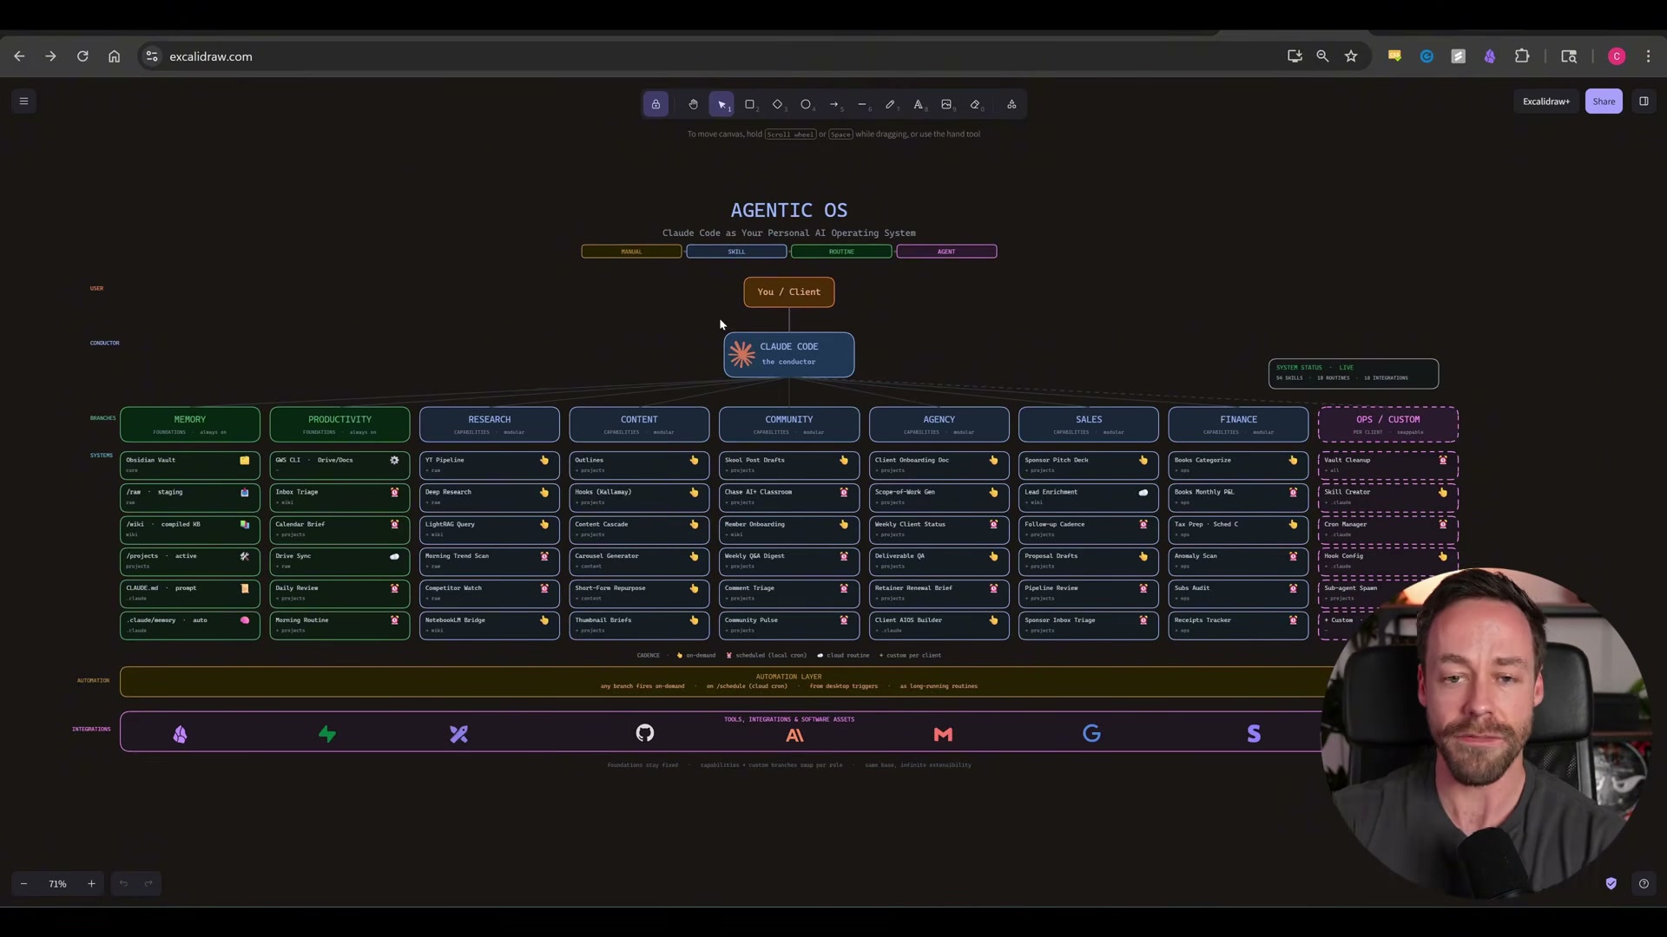The width and height of the screenshot is (1667, 937).
Task: Reset zoom via the 71% label
Action: point(57,883)
